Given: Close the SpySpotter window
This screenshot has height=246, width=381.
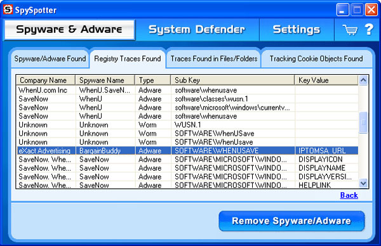Looking at the screenshot, I should 371,10.
